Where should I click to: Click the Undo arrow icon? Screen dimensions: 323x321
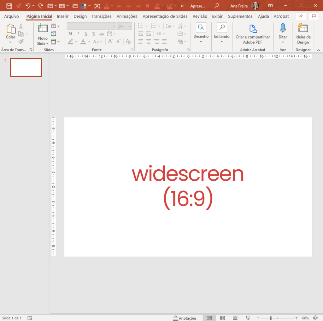point(28,6)
